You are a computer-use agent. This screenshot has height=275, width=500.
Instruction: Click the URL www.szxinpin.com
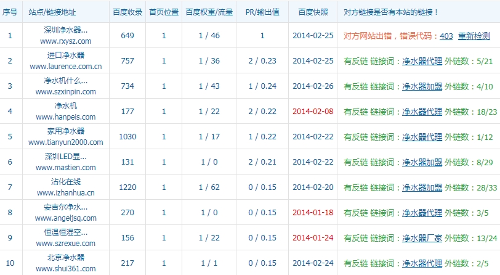[x=66, y=92]
